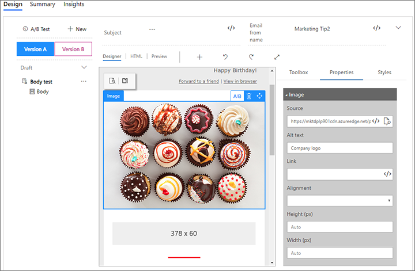Open the HTML view tab
Image resolution: width=415 pixels, height=271 pixels.
click(136, 56)
